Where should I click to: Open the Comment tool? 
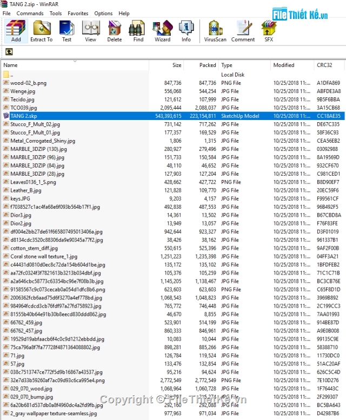[x=243, y=31]
